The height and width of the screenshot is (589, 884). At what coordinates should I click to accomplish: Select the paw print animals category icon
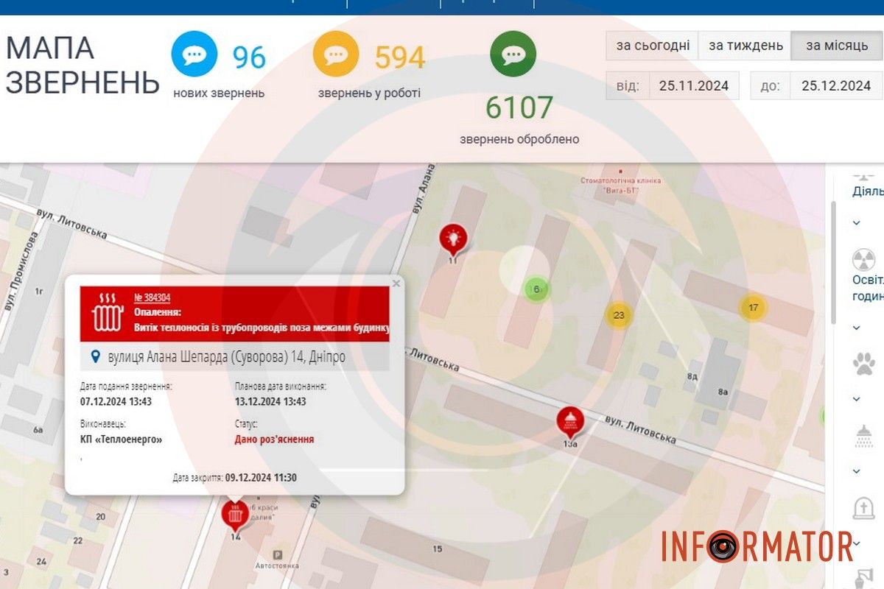pyautogui.click(x=863, y=364)
